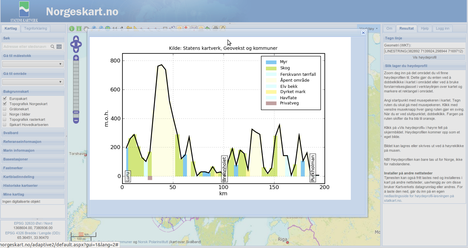Click the printer icon in toolbar
This screenshot has width=468, height=248.
pyautogui.click(x=215, y=28)
